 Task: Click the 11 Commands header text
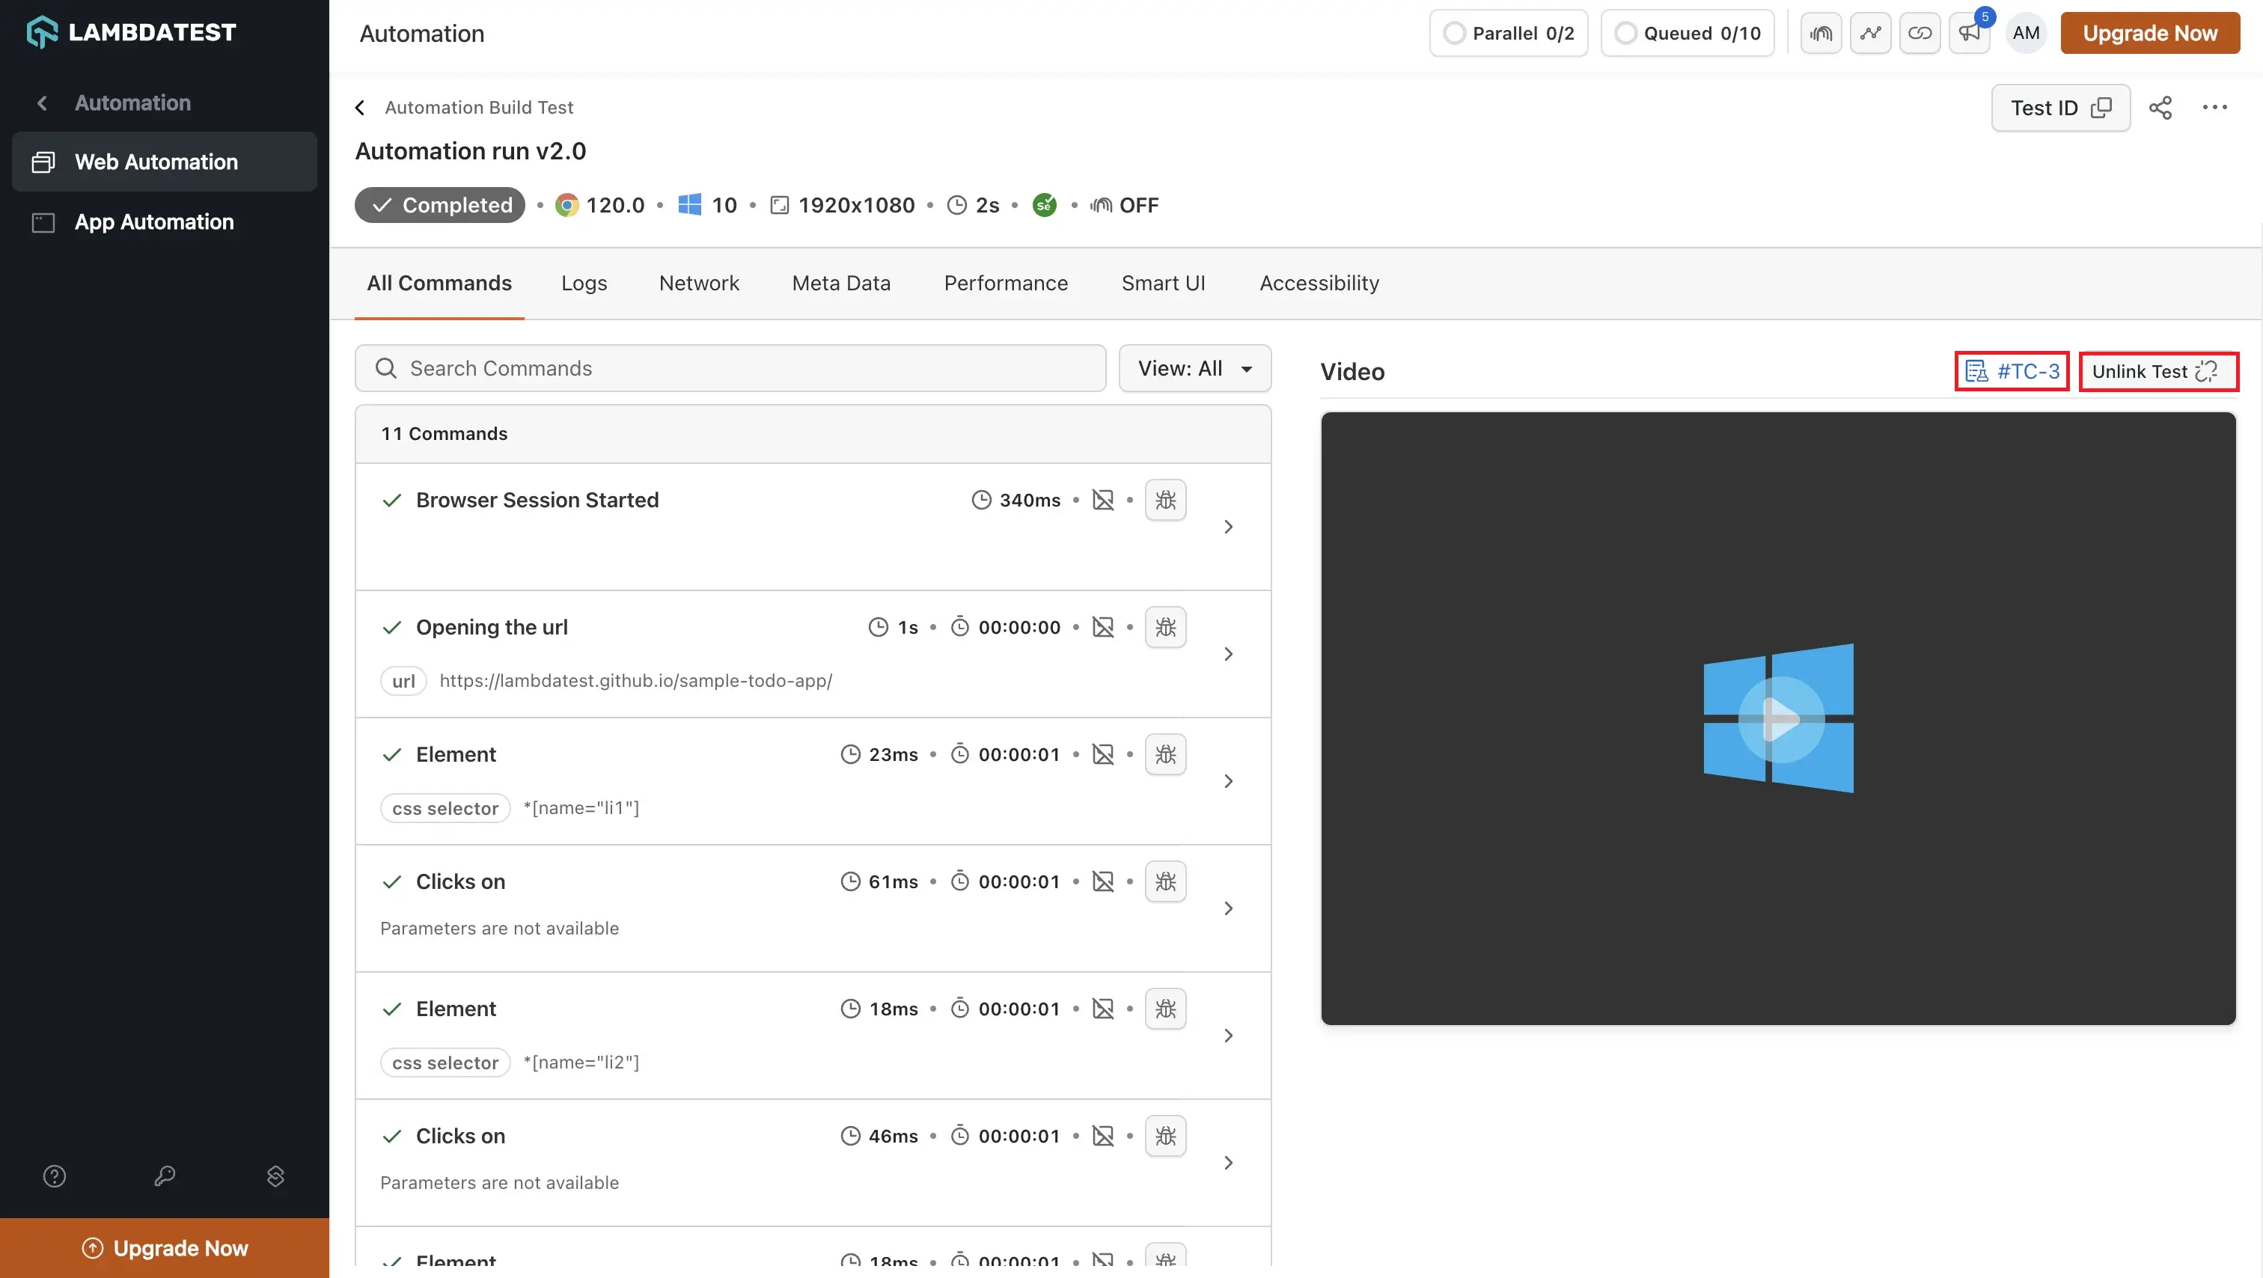444,434
